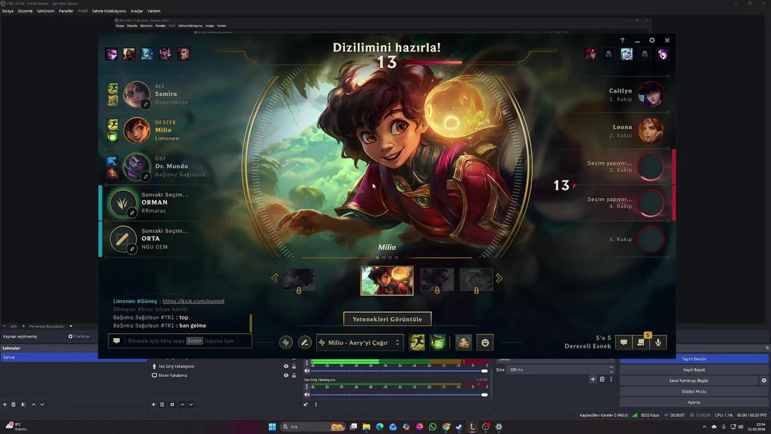Mute the Ses Giriş Yakalayıcısı mixer channel
771x434 pixels.
pos(307,394)
